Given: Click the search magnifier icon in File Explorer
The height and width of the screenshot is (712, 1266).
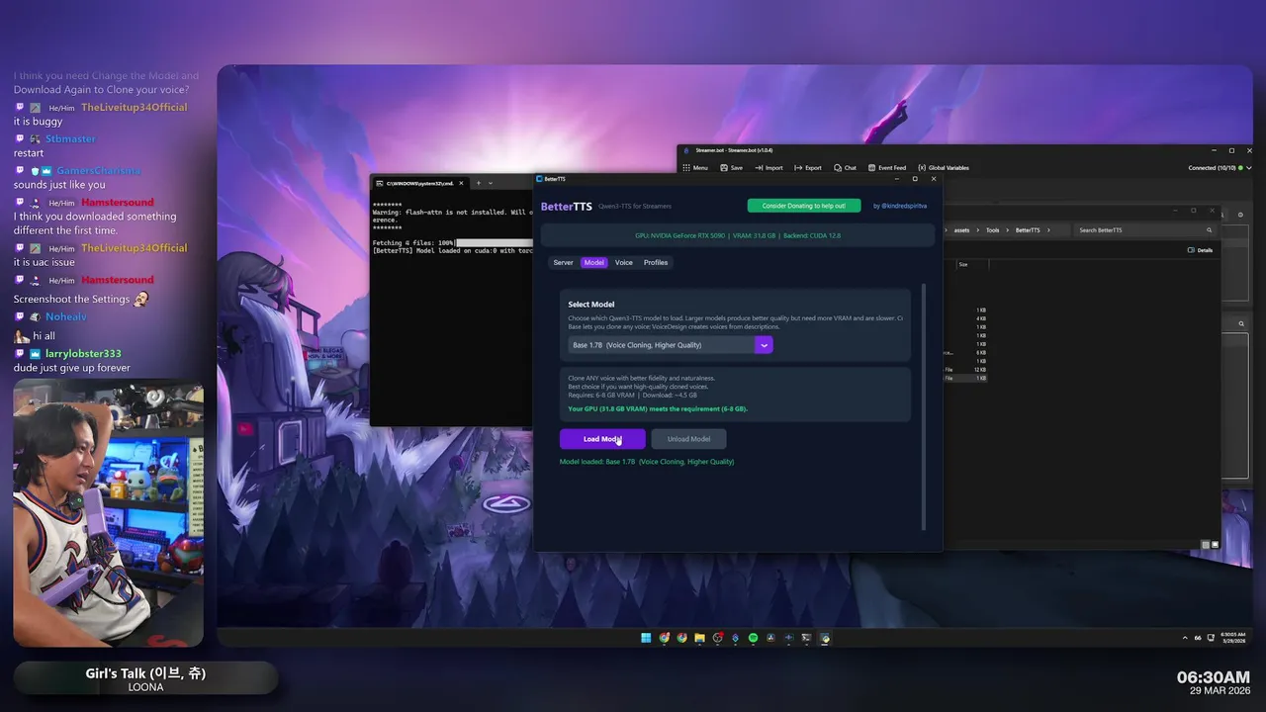Looking at the screenshot, I should coord(1209,230).
